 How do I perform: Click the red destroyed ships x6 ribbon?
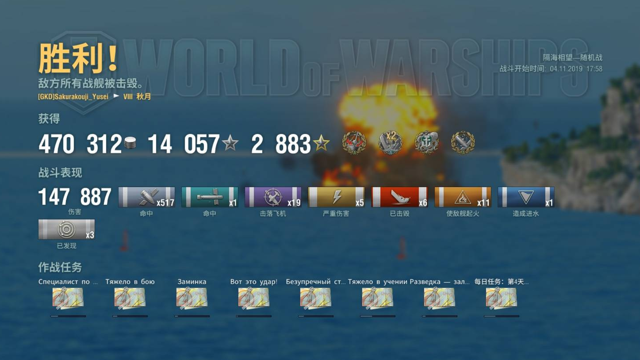point(399,197)
